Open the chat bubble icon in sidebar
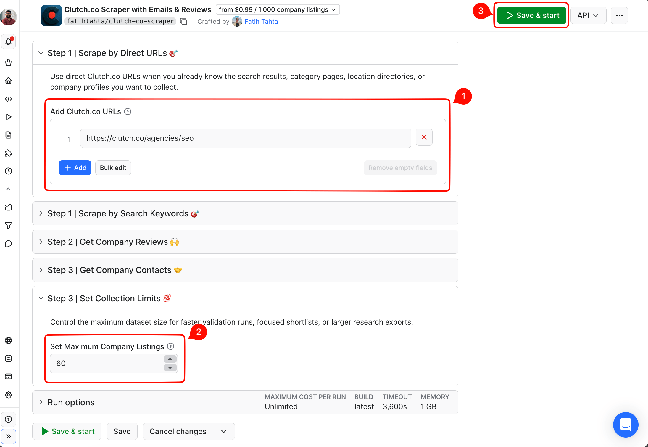Screen dimensions: 648x447 (x=9, y=244)
